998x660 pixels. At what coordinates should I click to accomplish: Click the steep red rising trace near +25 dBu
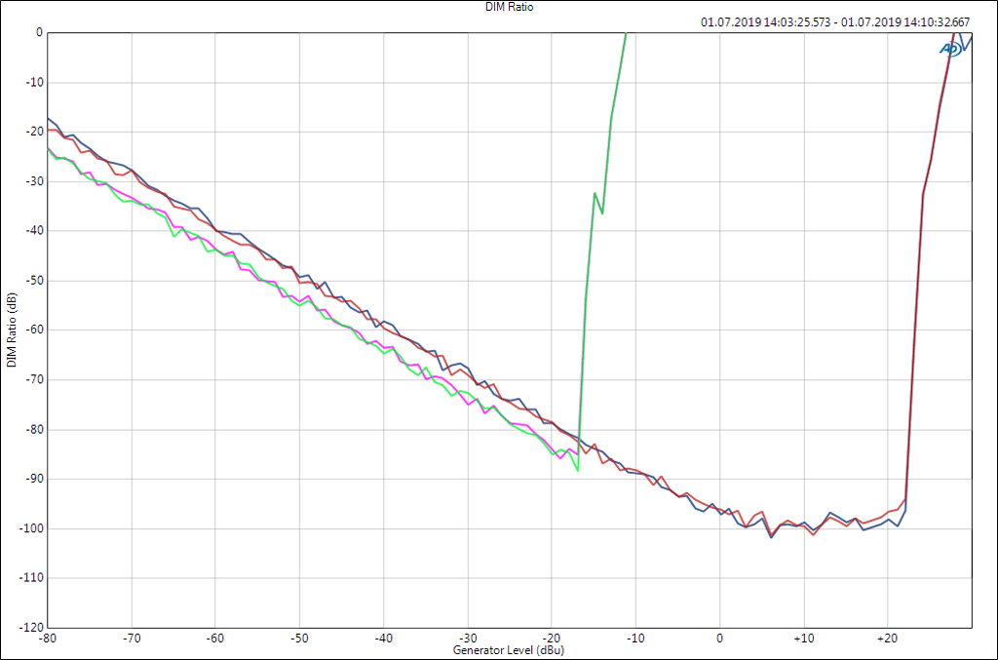click(923, 195)
